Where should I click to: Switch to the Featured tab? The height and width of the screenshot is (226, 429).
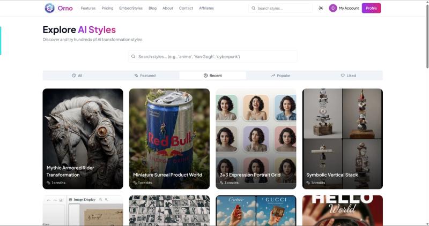tap(145, 76)
